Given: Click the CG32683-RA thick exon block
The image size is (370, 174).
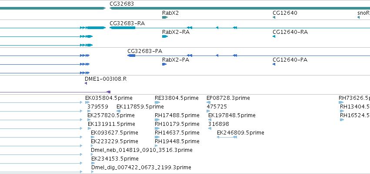Looking at the screenshot, I should [x=123, y=28].
